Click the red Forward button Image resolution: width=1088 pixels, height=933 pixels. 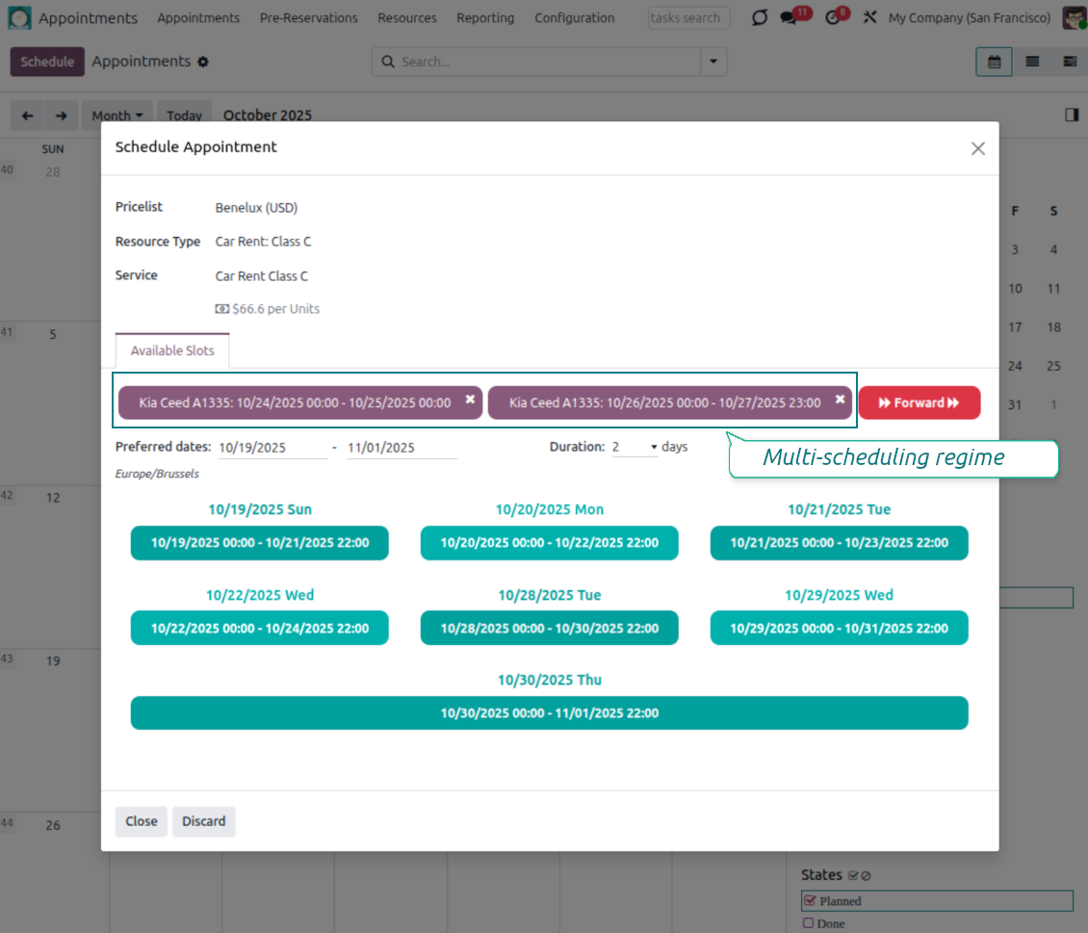(x=919, y=403)
